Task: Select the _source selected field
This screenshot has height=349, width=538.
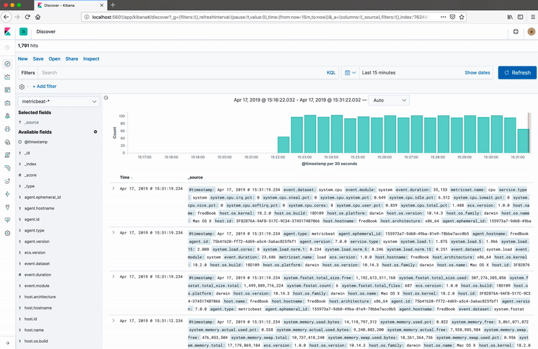Action: coord(32,122)
